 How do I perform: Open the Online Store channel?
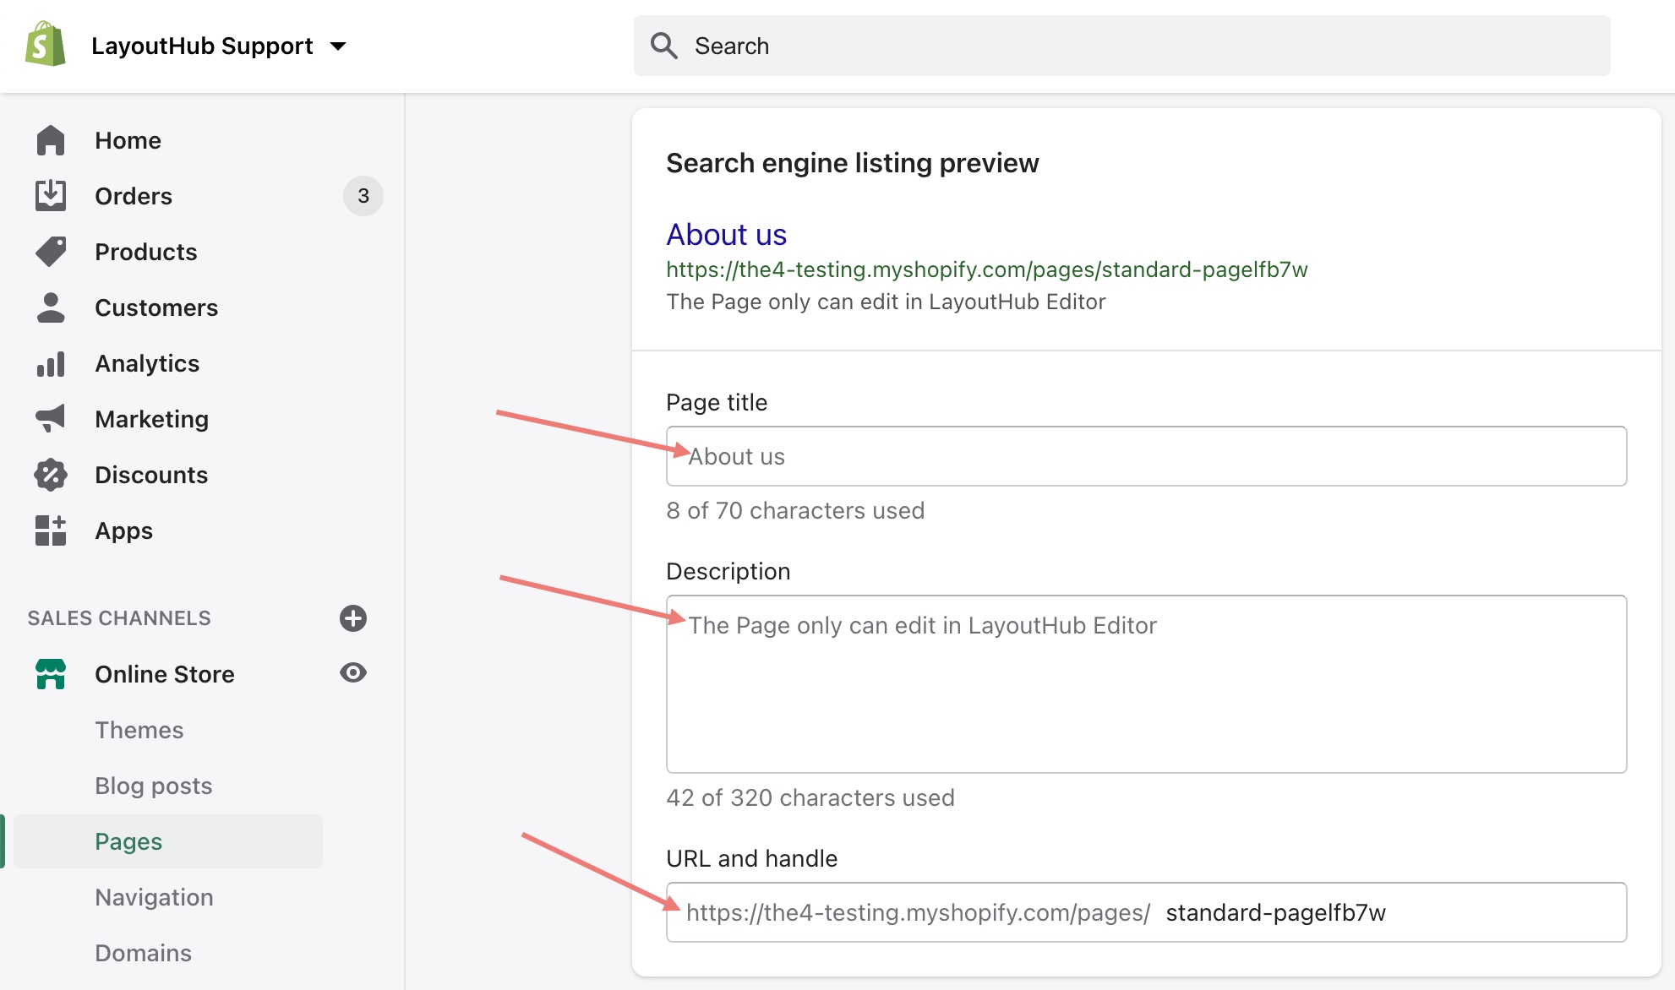coord(165,674)
